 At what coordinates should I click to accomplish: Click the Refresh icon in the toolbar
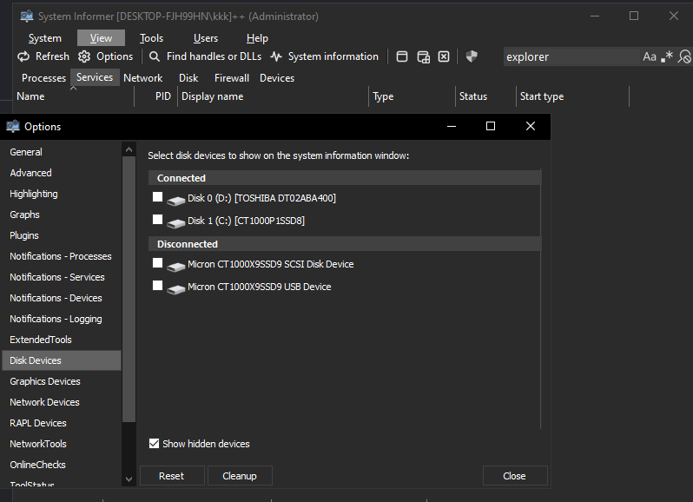coord(23,56)
